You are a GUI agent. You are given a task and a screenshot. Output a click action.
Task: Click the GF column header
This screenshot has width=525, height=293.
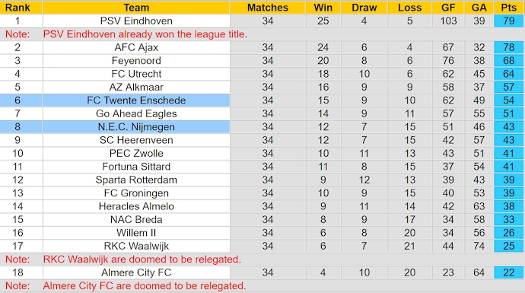(x=448, y=8)
